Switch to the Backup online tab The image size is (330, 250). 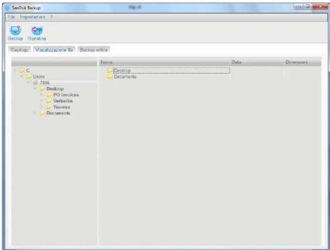(x=94, y=50)
